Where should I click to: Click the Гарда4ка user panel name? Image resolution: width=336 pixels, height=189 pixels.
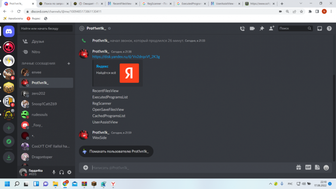coord(36,171)
